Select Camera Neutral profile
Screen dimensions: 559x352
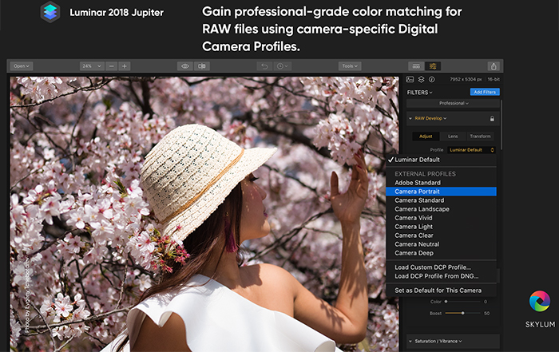coord(442,244)
